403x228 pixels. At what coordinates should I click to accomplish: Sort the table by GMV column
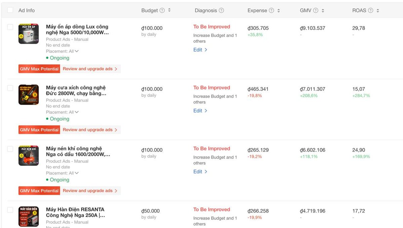click(323, 10)
